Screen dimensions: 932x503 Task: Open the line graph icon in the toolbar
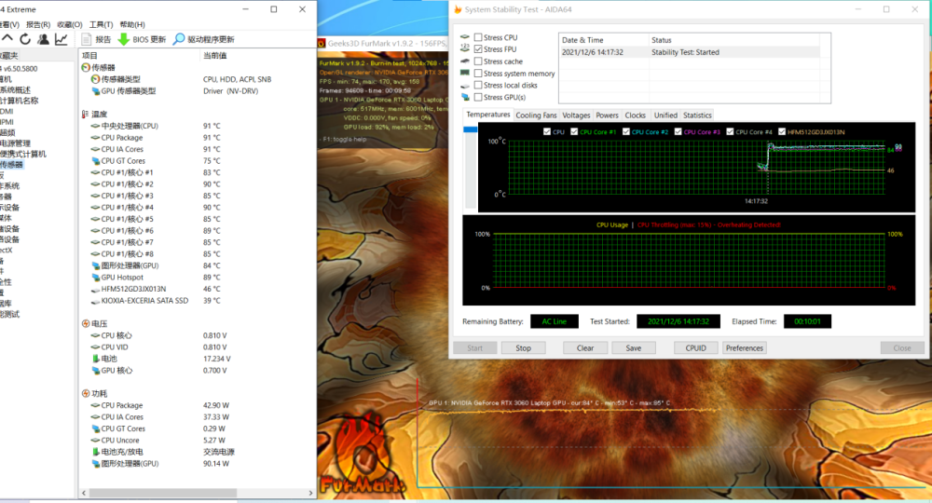click(x=61, y=39)
